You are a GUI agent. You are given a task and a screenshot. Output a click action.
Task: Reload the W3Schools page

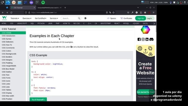point(11,12)
